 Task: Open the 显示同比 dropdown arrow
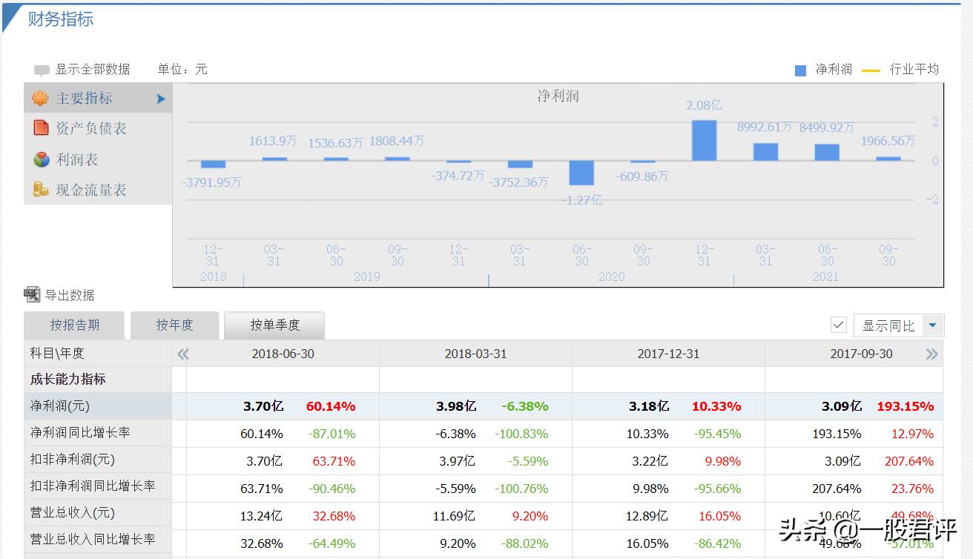pyautogui.click(x=933, y=325)
